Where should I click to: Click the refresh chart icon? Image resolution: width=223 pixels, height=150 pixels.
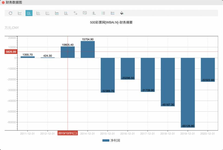pos(11,13)
